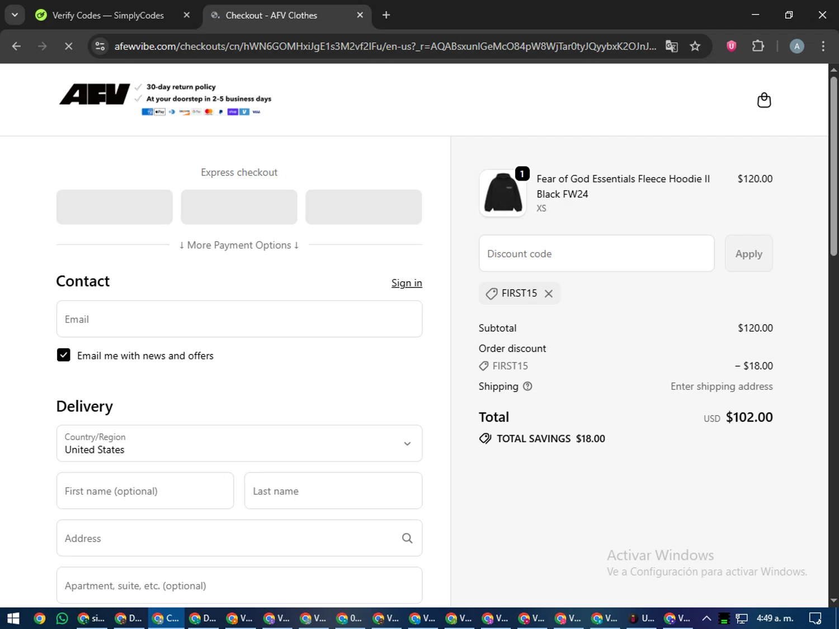Uncheck Email me with news and offers
The image size is (839, 629).
click(x=64, y=355)
